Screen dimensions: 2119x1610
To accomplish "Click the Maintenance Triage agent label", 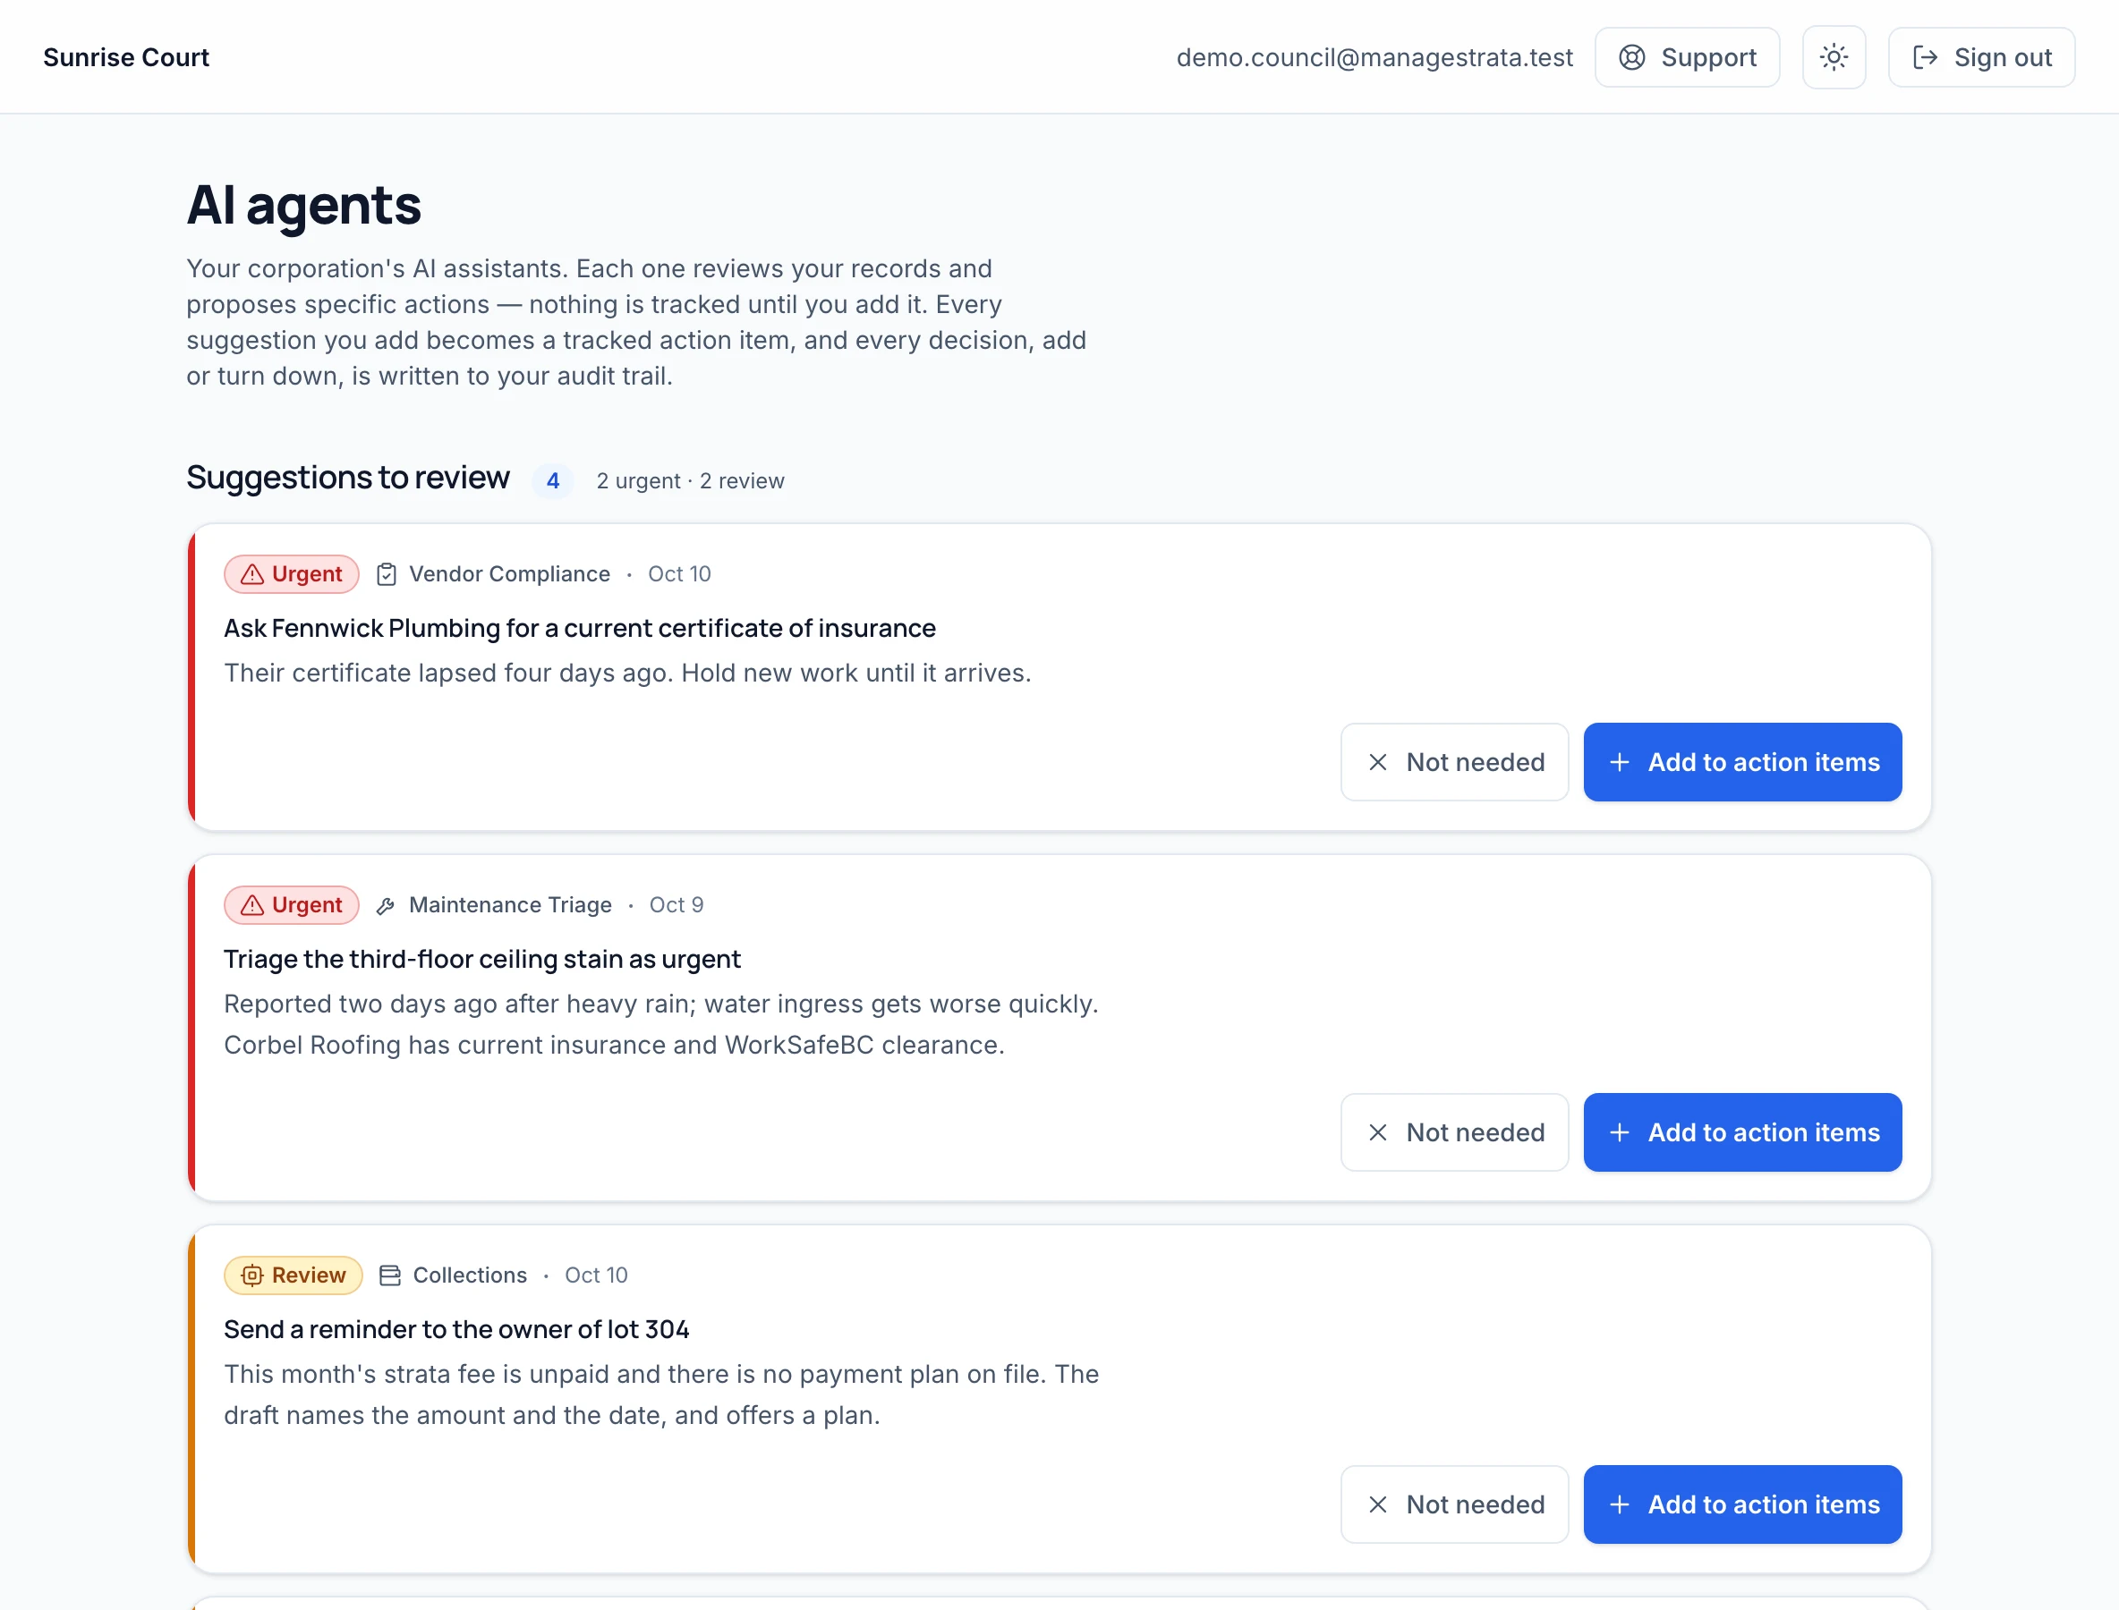I will [x=510, y=905].
